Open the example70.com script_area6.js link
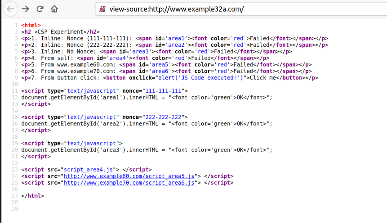Image resolution: width=387 pixels, height=223 pixels. [x=129, y=183]
